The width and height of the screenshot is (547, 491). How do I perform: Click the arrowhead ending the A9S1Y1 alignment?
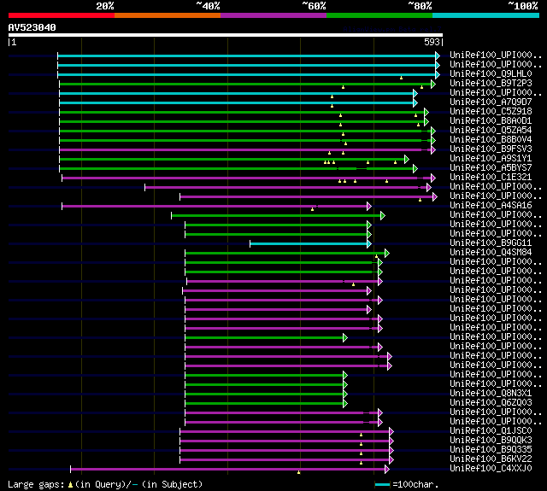click(x=407, y=159)
